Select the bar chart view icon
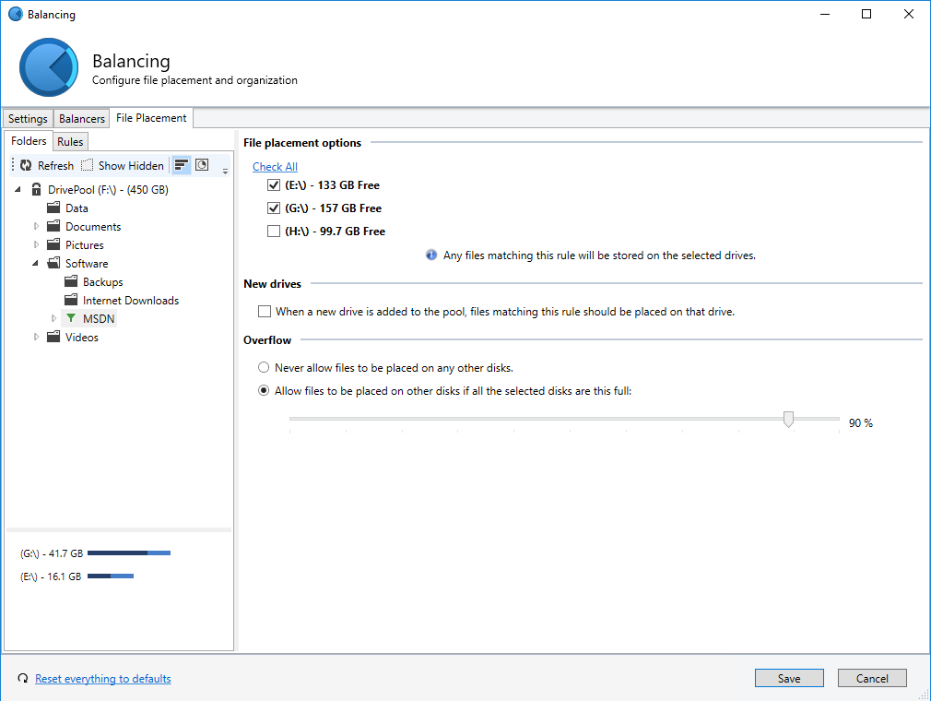The height and width of the screenshot is (701, 931). pyautogui.click(x=182, y=165)
